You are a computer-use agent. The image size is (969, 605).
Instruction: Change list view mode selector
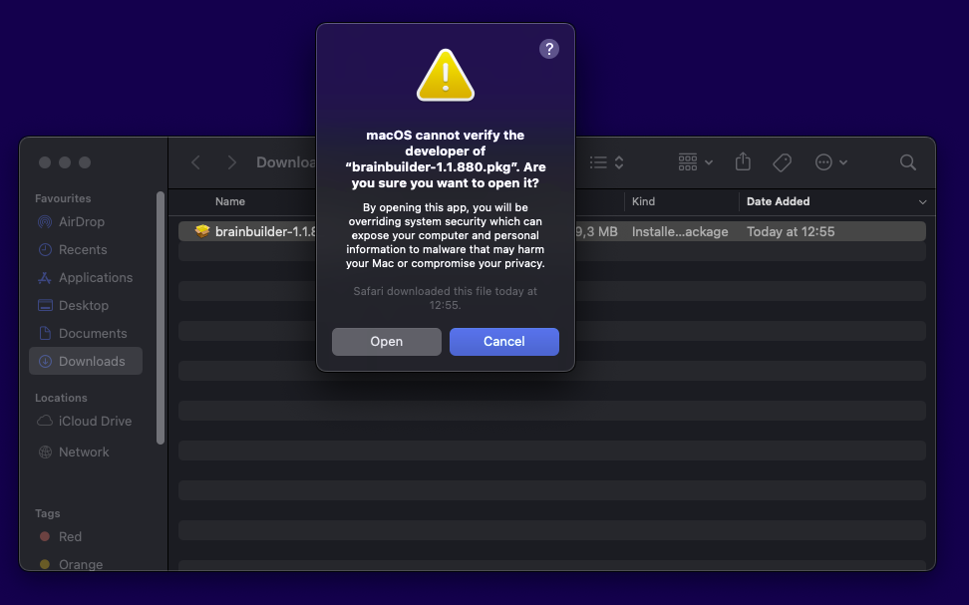pos(606,161)
